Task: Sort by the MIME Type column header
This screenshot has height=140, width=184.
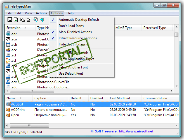Action: 128,28
